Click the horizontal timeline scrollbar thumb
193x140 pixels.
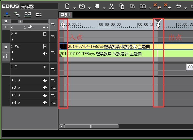pyautogui.click(x=91, y=126)
